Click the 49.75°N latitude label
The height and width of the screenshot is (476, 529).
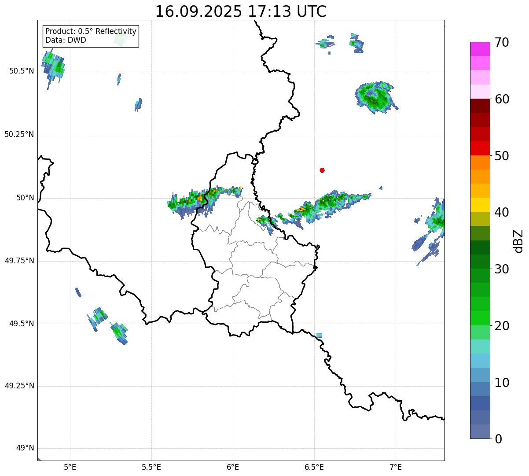tap(19, 261)
